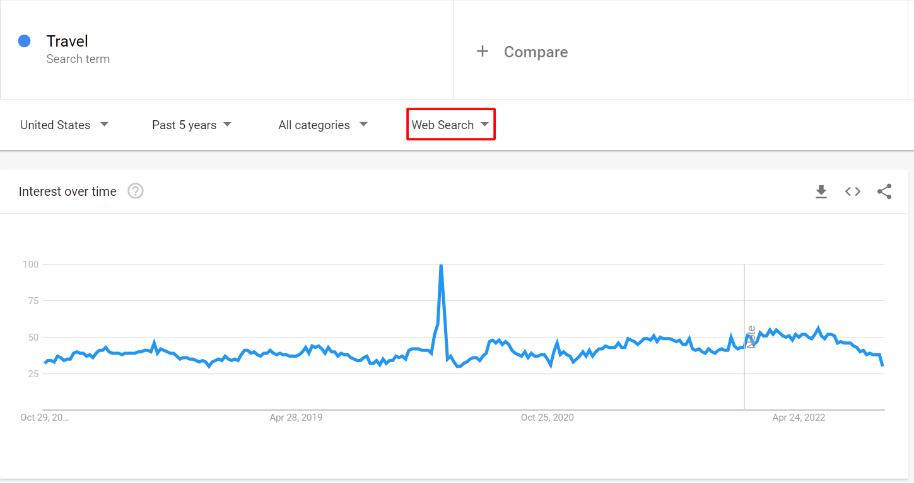Click the Apr 24, 2022 axis label
914x483 pixels.
799,418
